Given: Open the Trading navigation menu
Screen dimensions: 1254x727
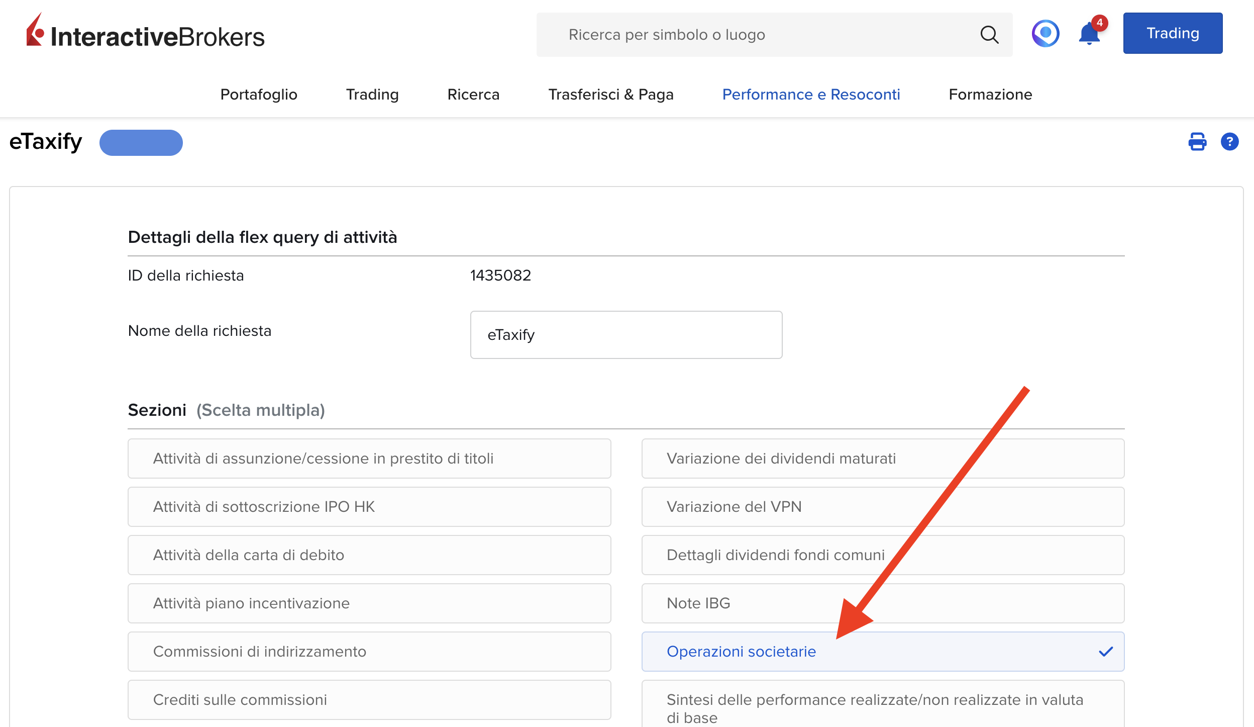Looking at the screenshot, I should [372, 95].
